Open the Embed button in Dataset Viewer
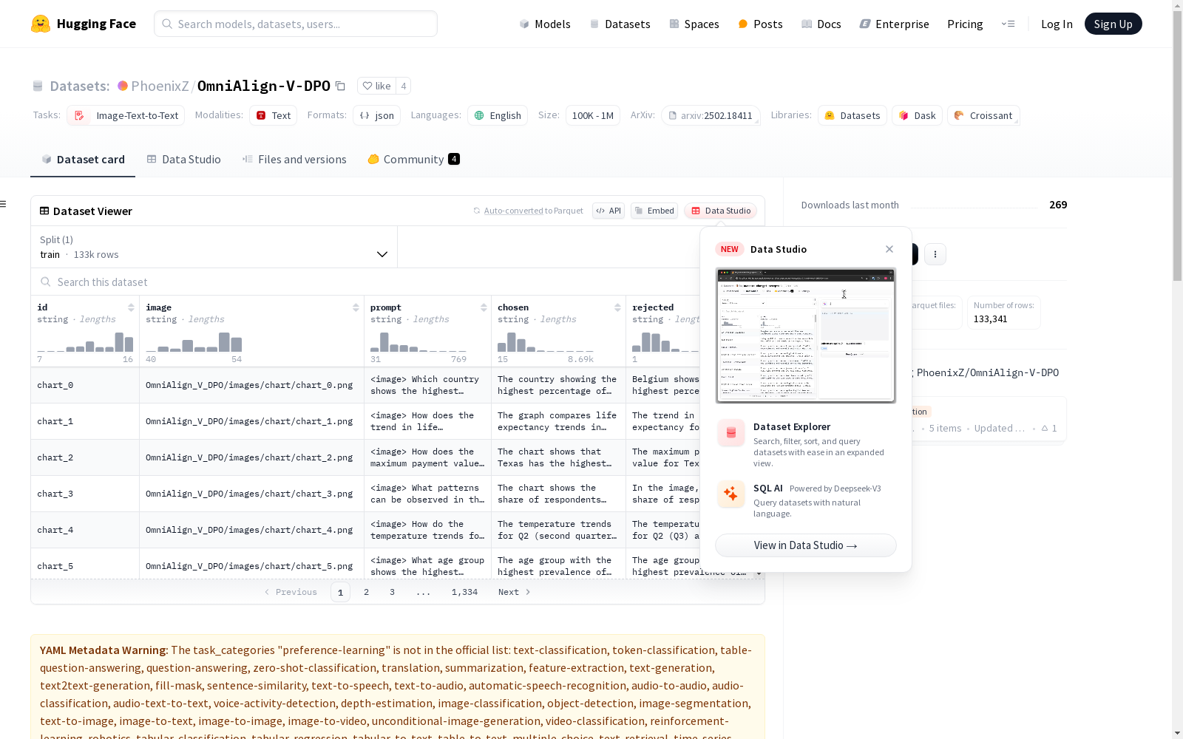 [654, 211]
